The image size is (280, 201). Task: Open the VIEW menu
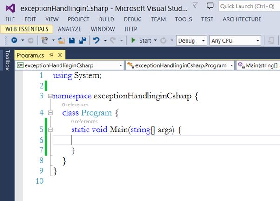coord(52,19)
